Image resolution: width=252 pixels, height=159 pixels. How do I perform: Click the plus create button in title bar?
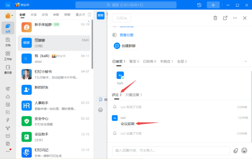tap(213, 5)
